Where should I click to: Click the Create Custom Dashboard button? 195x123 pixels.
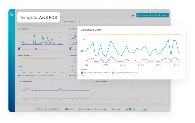tap(153, 15)
